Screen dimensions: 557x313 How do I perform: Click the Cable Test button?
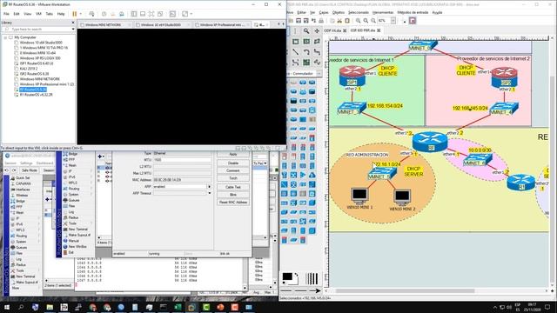coord(233,187)
